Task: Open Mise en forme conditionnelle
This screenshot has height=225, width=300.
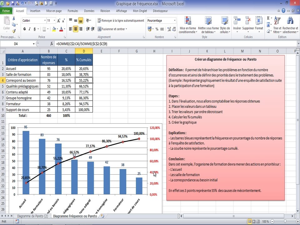Action: pyautogui.click(x=187, y=25)
